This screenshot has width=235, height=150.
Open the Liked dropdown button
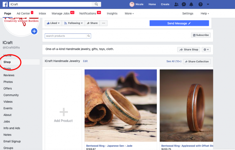click(x=53, y=23)
